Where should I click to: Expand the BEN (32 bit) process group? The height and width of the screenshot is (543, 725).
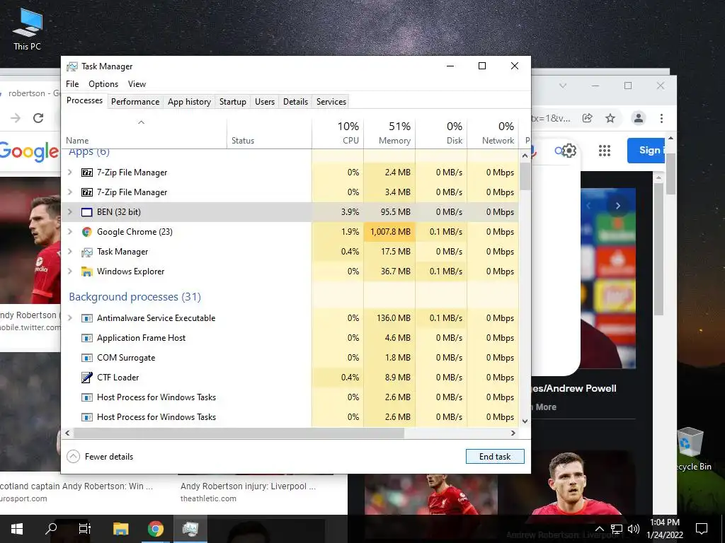[70, 212]
